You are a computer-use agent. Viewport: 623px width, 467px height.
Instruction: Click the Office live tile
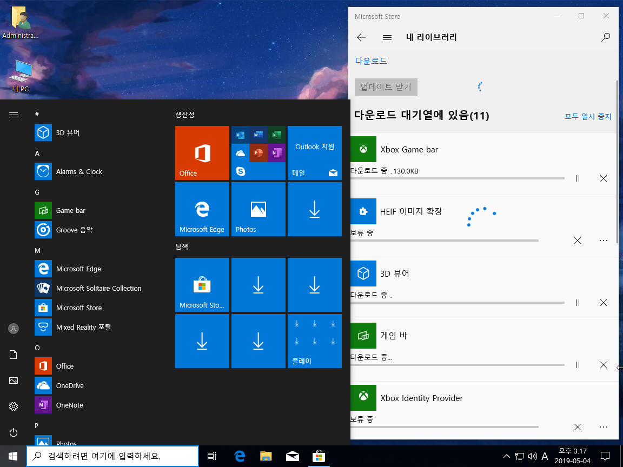pos(202,153)
